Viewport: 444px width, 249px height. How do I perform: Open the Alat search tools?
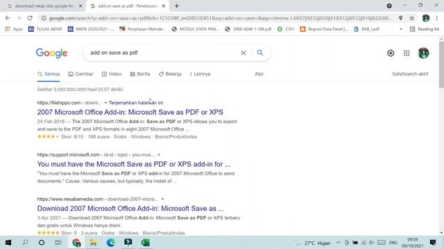(x=259, y=74)
